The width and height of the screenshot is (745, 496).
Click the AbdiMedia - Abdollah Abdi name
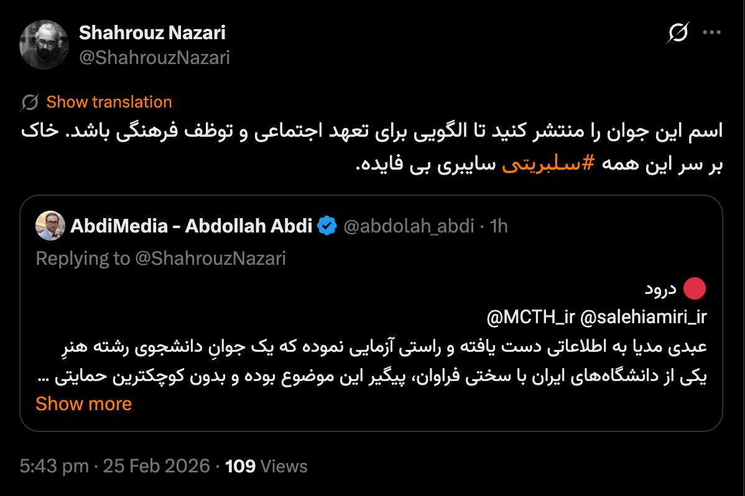(191, 226)
